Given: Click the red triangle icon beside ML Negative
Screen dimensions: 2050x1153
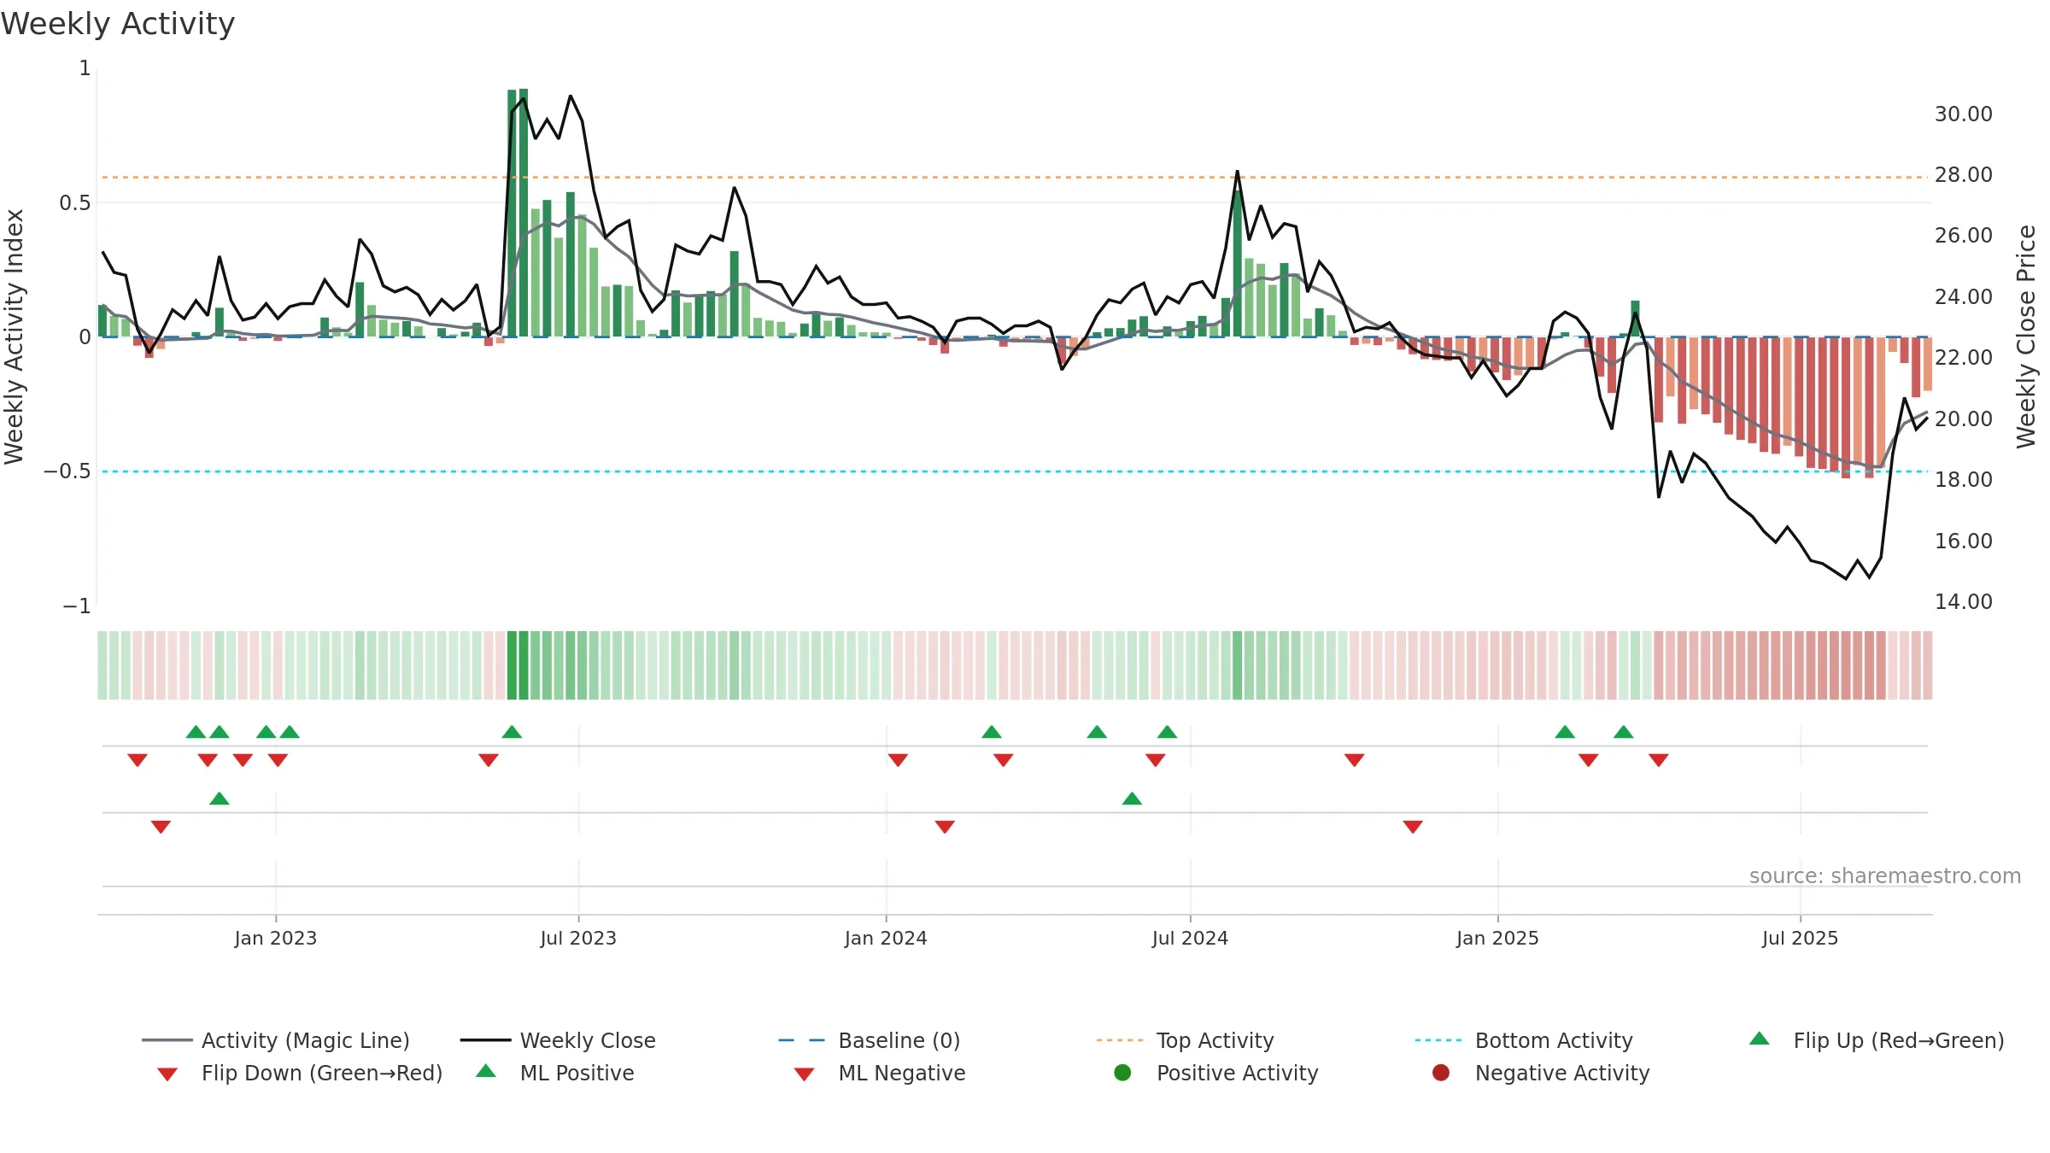Looking at the screenshot, I should coord(804,1074).
